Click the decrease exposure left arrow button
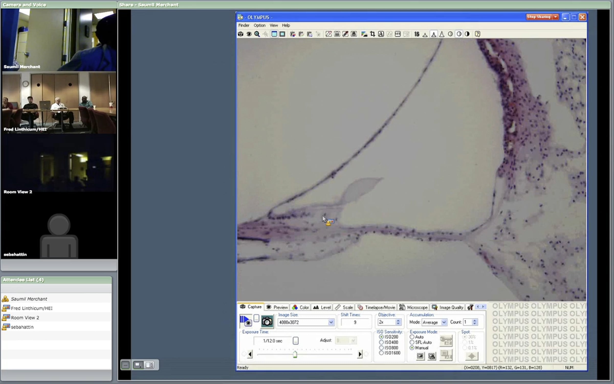 coord(250,354)
